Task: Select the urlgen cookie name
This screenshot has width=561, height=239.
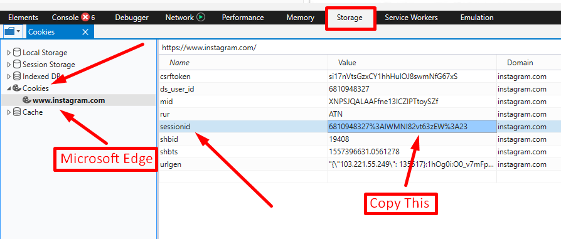Action: point(170,164)
